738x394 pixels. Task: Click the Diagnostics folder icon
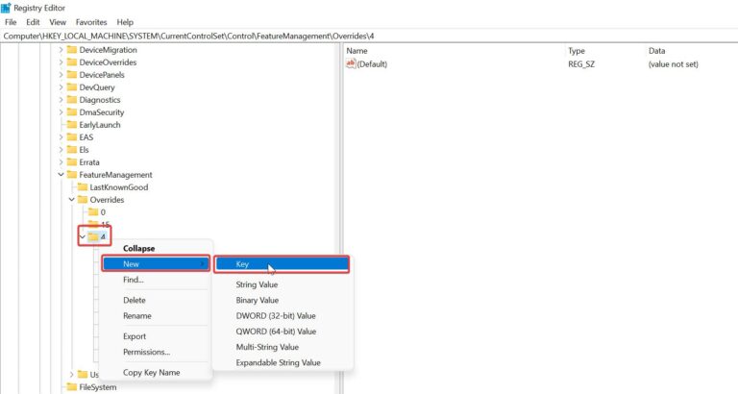(x=71, y=100)
